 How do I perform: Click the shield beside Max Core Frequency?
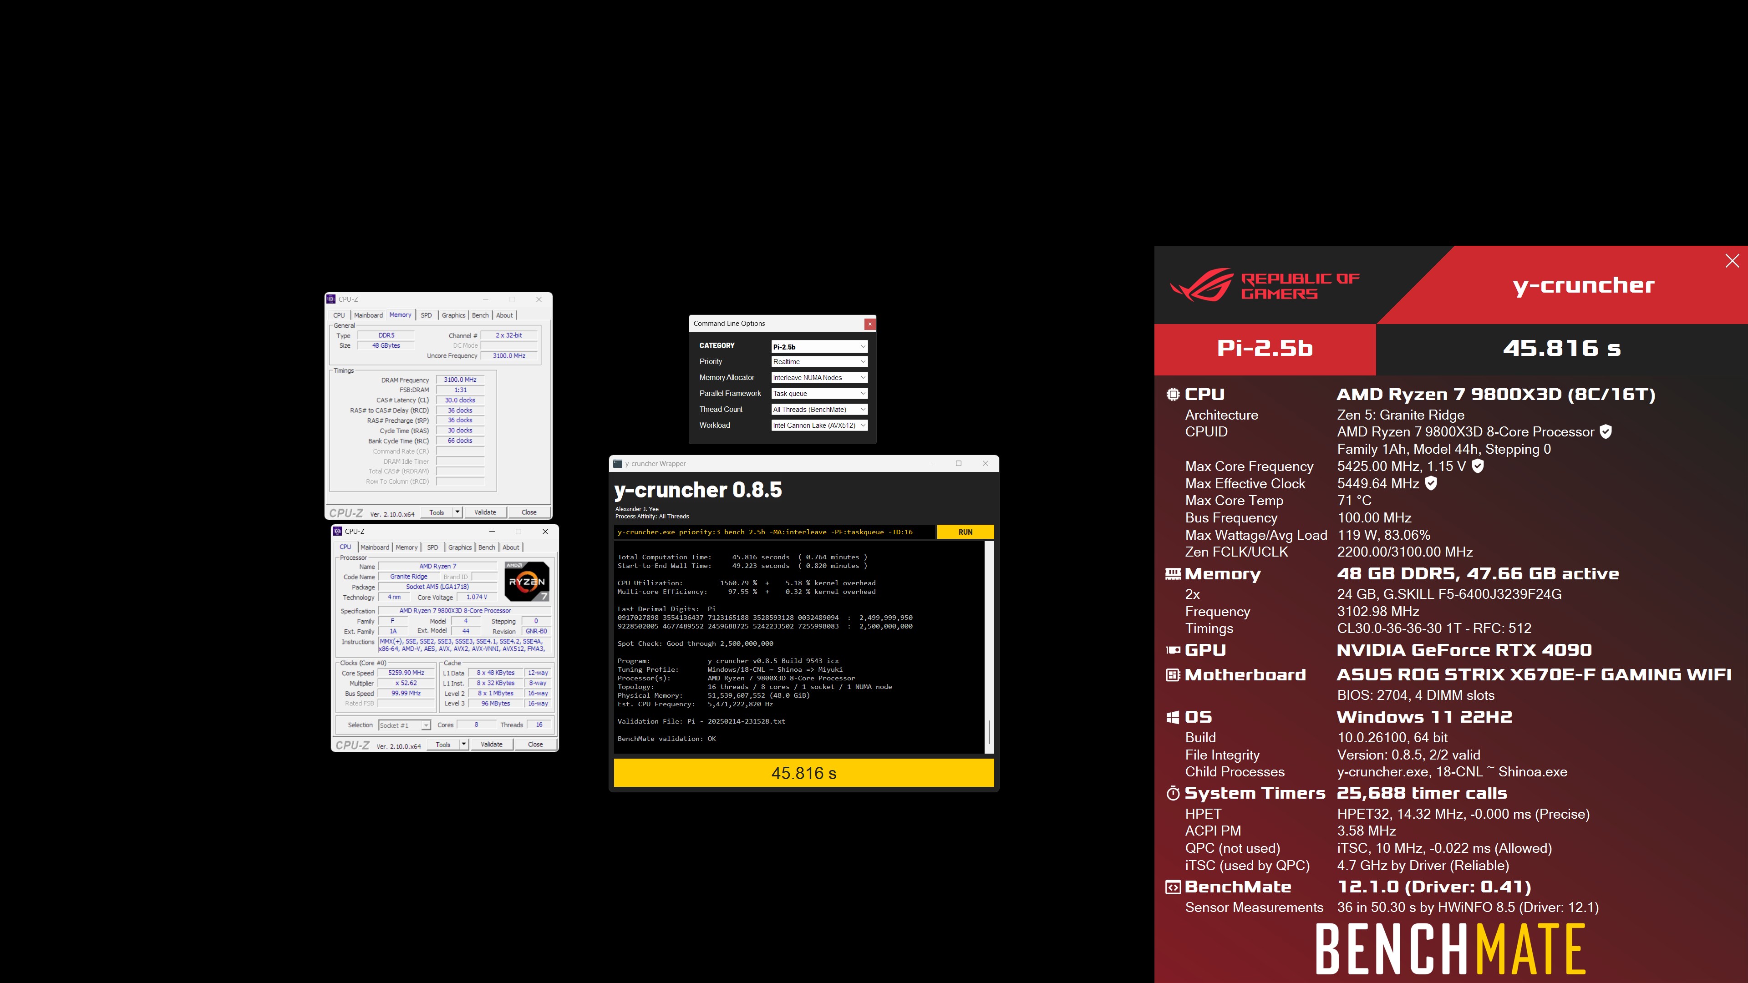1478,466
